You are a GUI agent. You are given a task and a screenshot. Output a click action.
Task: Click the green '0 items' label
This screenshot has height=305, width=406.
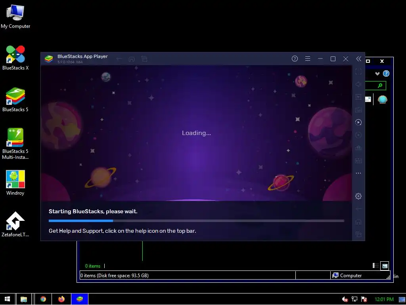click(93, 266)
